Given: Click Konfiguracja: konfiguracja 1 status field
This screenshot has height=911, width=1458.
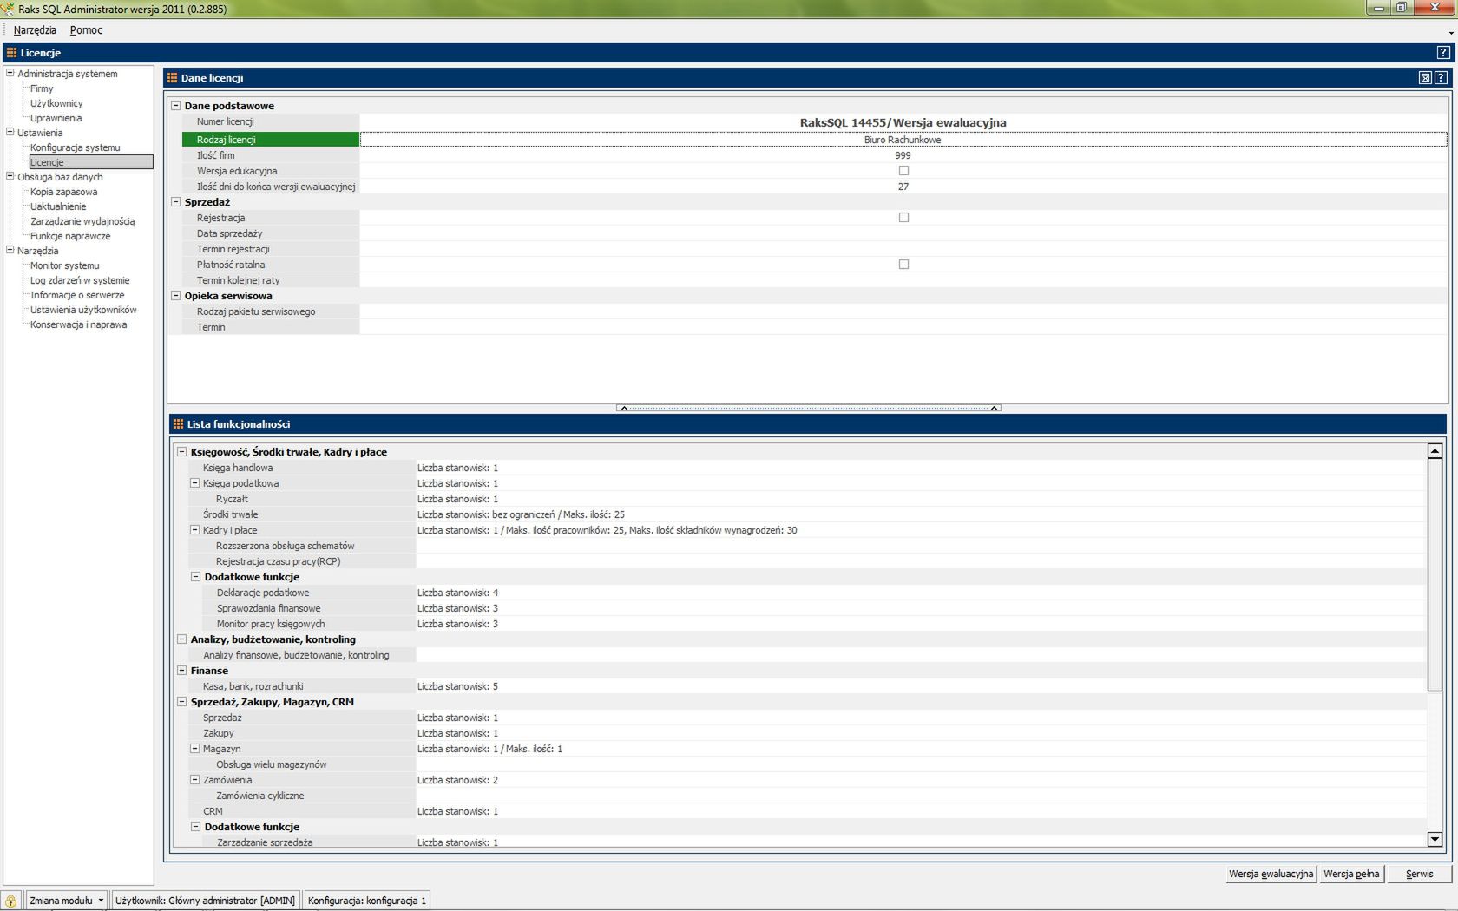Looking at the screenshot, I should pyautogui.click(x=367, y=901).
